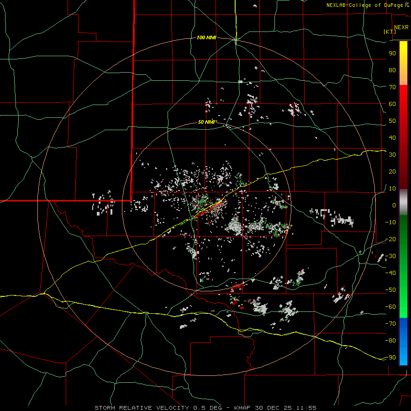The image size is (411, 411).
Task: Click the 0 value on velocity legend
Action: [394, 205]
